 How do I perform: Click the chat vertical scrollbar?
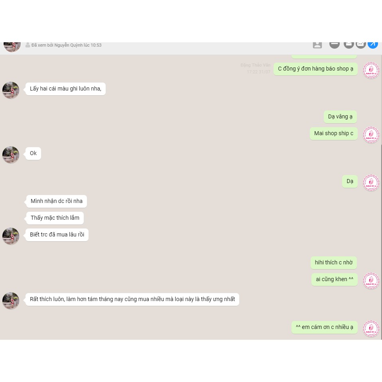click(381, 242)
